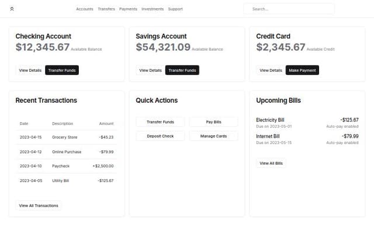374x226 pixels.
Task: Select the Paycheck transaction description
Action: (x=61, y=166)
